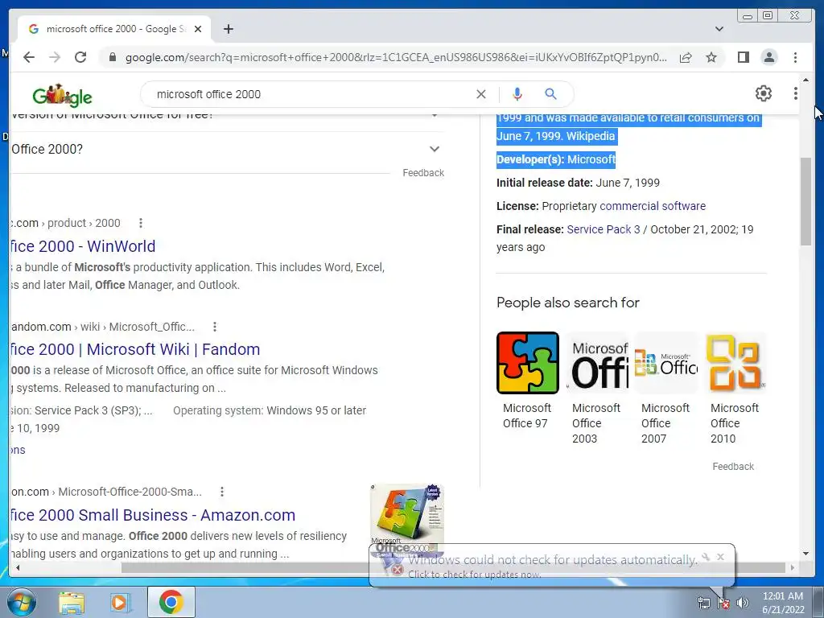
Task: Select Microsoft Office 2007 thumbnail
Action: click(x=666, y=363)
